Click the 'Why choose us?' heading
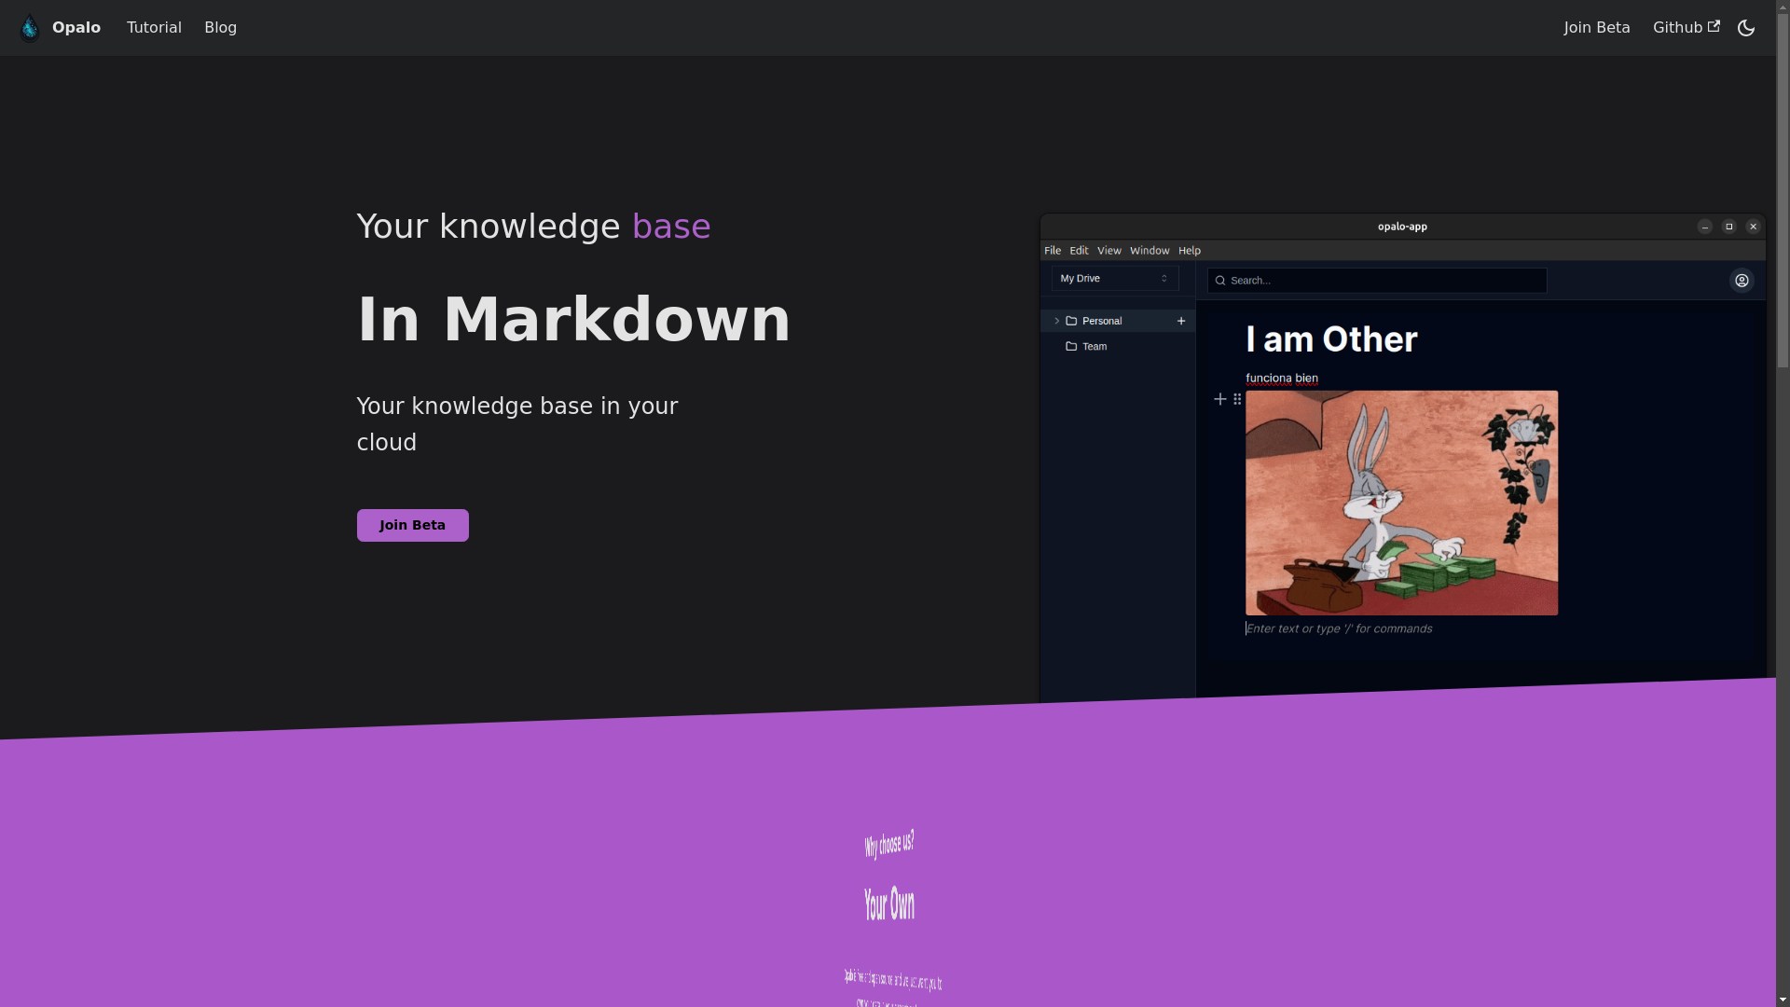Image resolution: width=1790 pixels, height=1007 pixels. click(889, 844)
